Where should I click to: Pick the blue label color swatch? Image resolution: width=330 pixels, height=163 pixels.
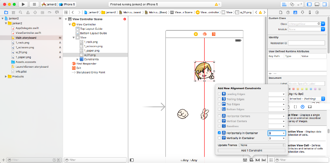point(311,89)
